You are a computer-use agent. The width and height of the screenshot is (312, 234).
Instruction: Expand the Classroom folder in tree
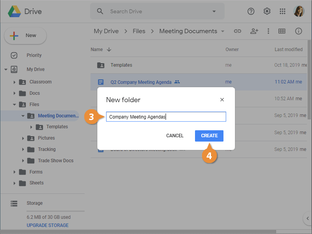click(x=14, y=82)
